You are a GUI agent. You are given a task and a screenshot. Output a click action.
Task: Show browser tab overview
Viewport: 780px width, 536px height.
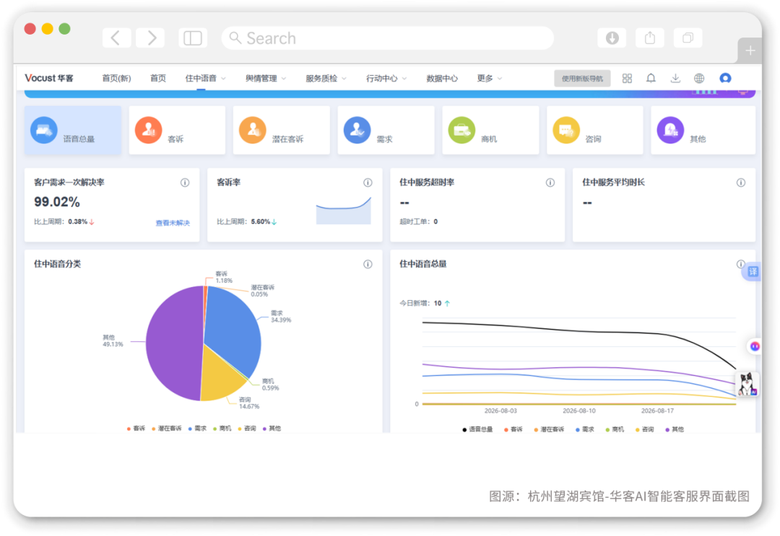pos(688,38)
